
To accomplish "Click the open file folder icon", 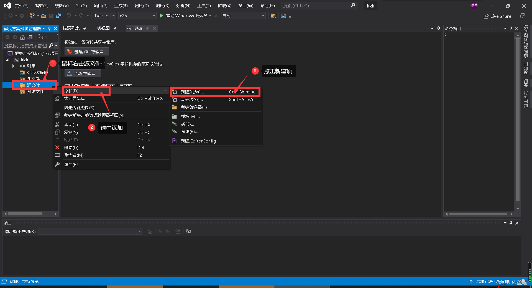I will point(44,16).
